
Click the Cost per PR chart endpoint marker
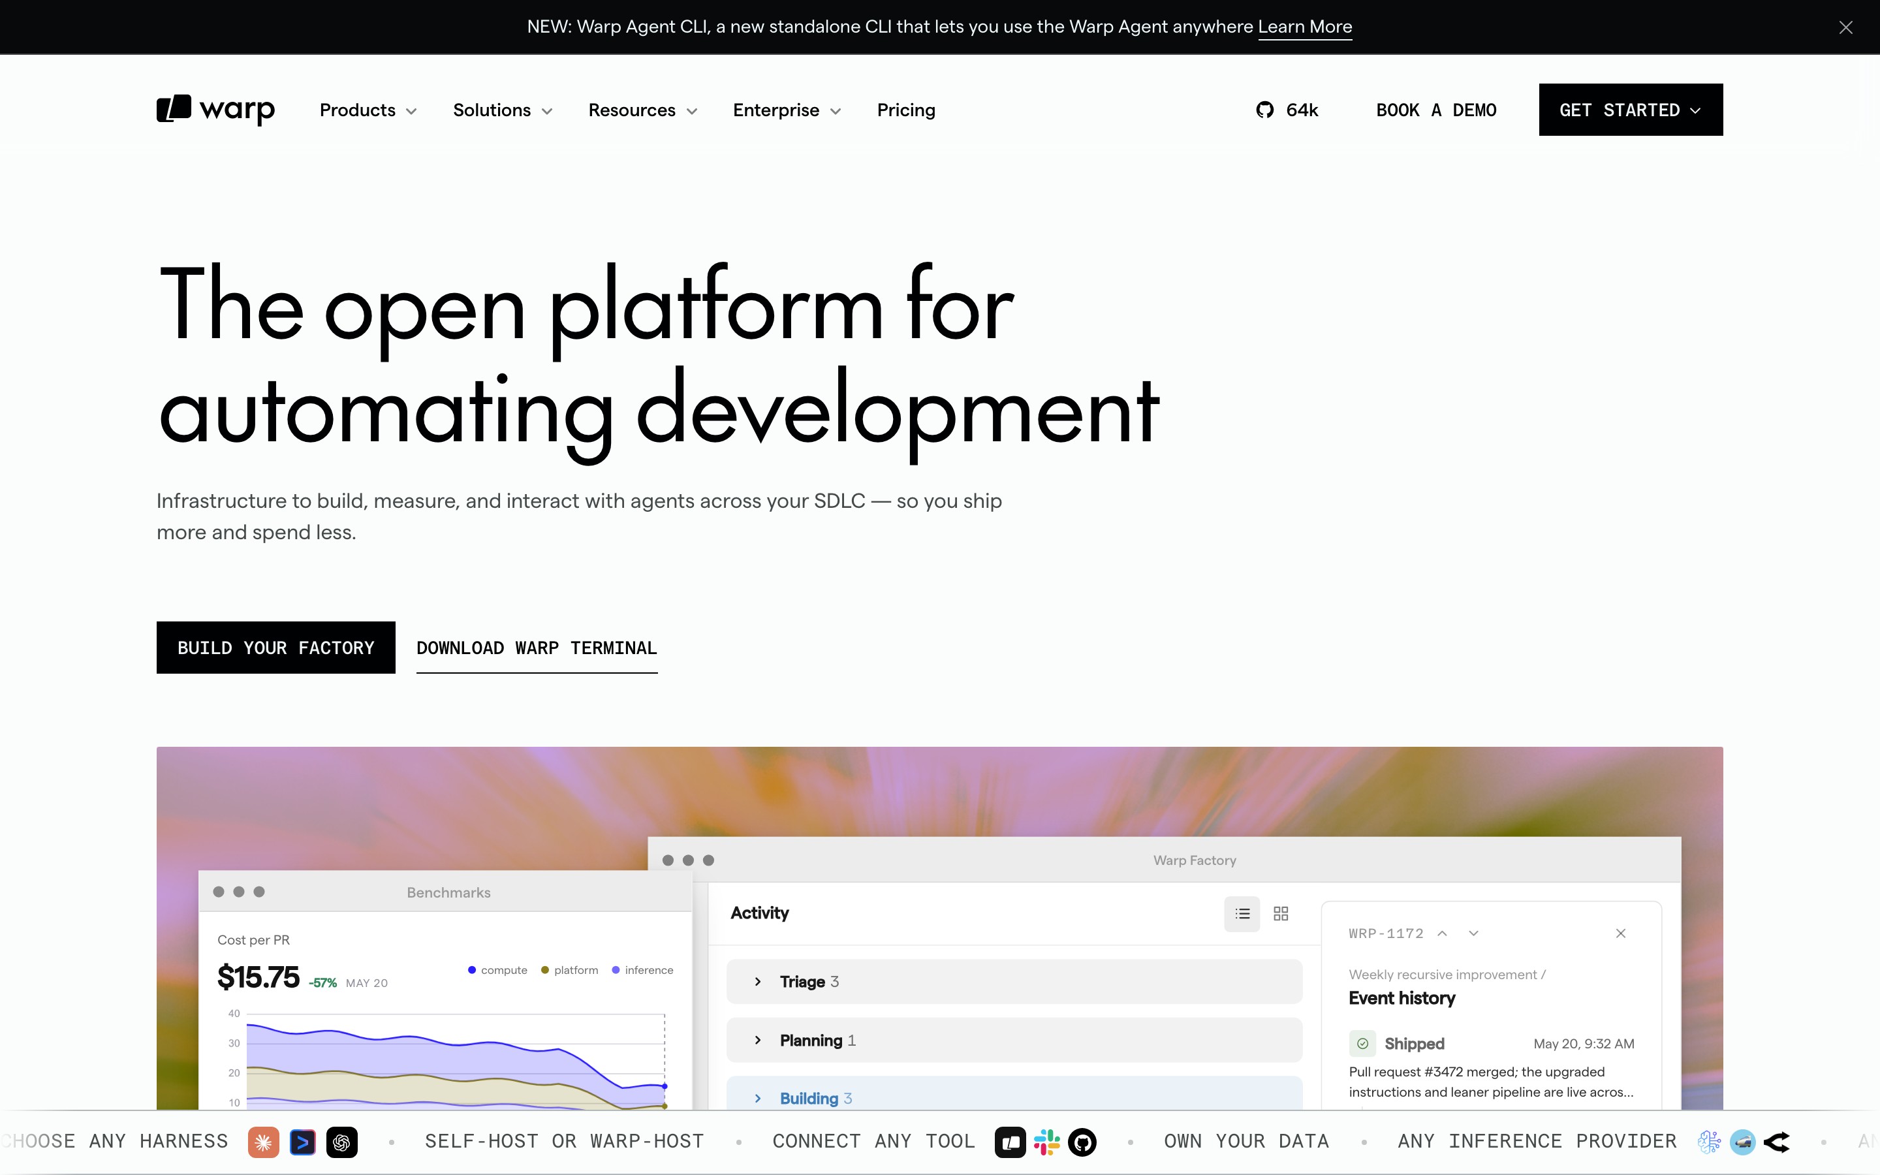pyautogui.click(x=665, y=1086)
